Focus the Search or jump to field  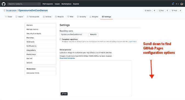[24, 4]
